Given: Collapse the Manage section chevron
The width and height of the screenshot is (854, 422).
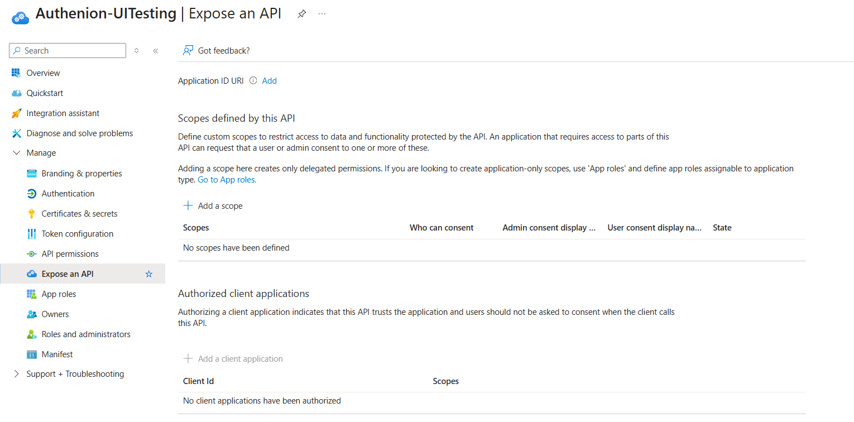Looking at the screenshot, I should click(x=16, y=153).
